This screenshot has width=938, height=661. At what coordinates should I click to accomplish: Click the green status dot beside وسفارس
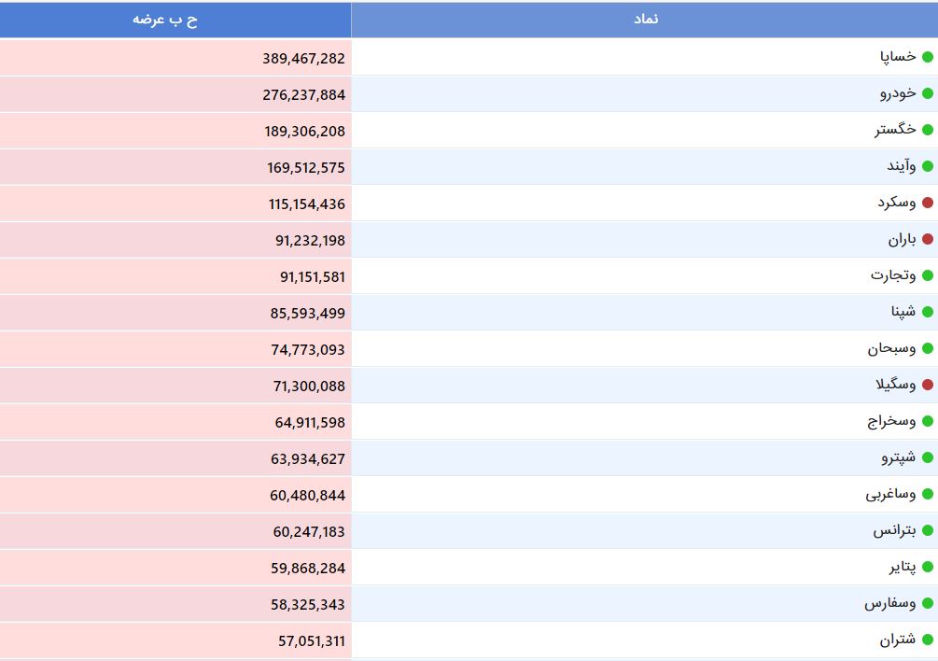coord(928,603)
